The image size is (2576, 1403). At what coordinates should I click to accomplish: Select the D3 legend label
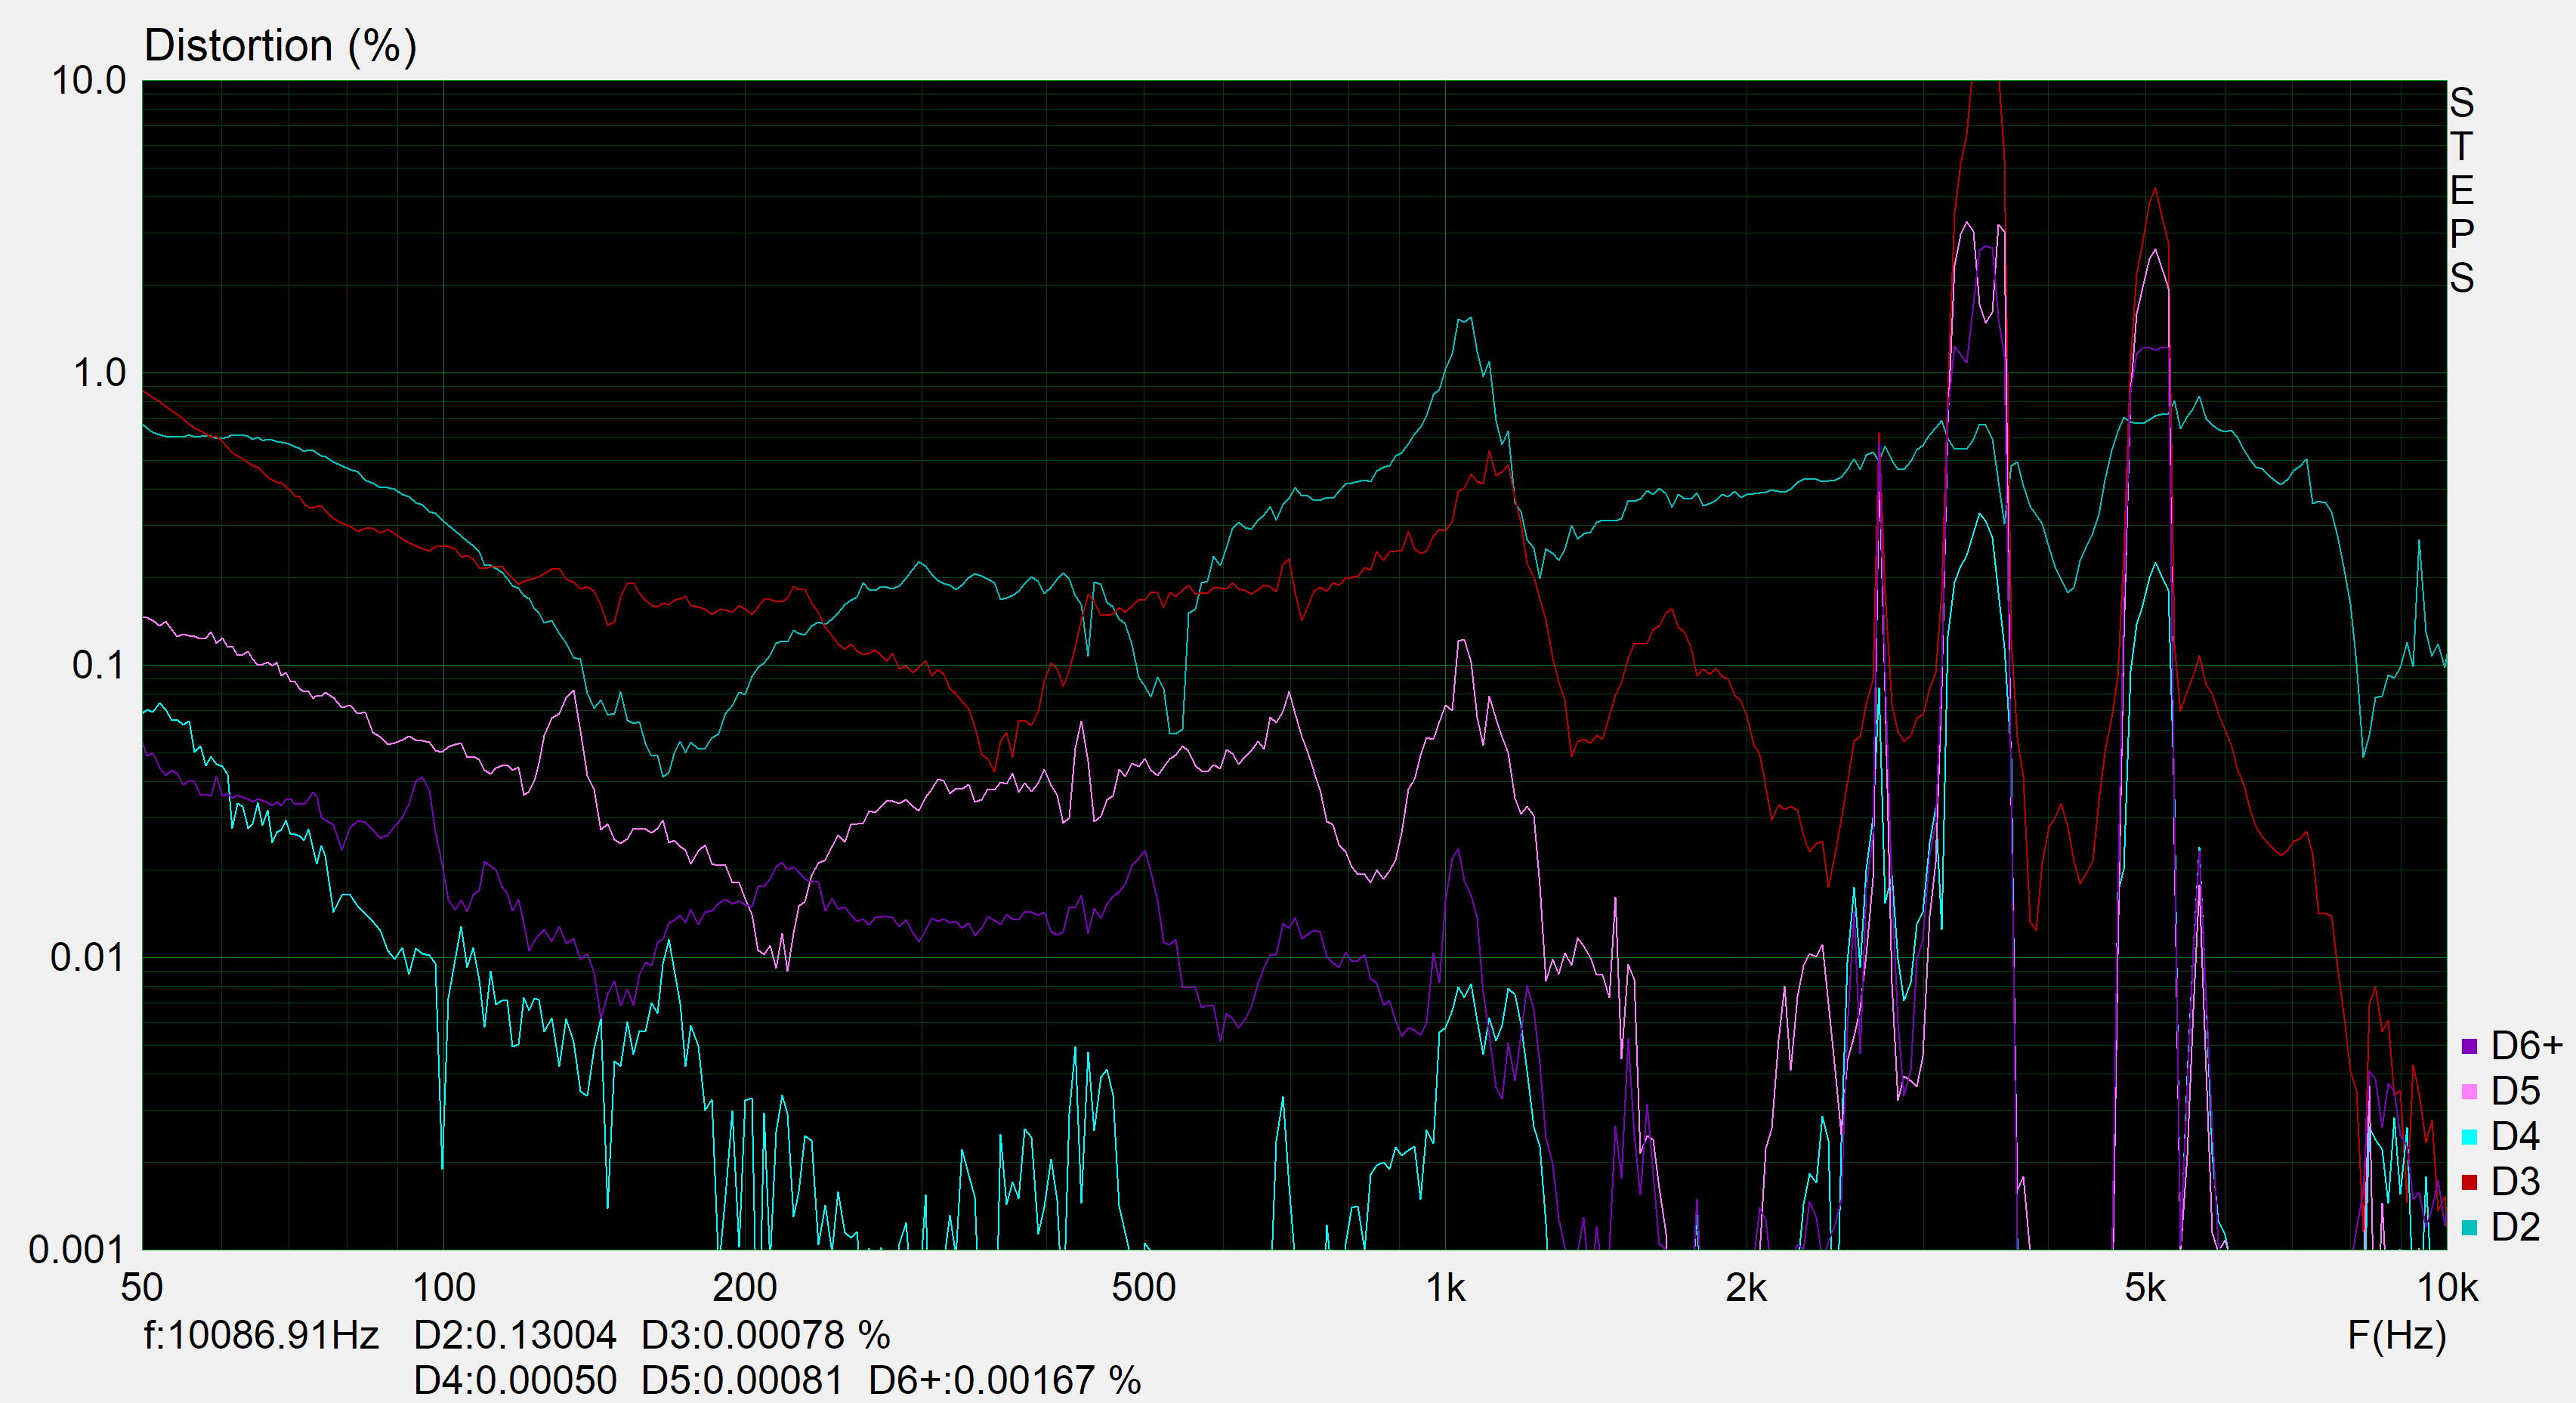2515,1182
